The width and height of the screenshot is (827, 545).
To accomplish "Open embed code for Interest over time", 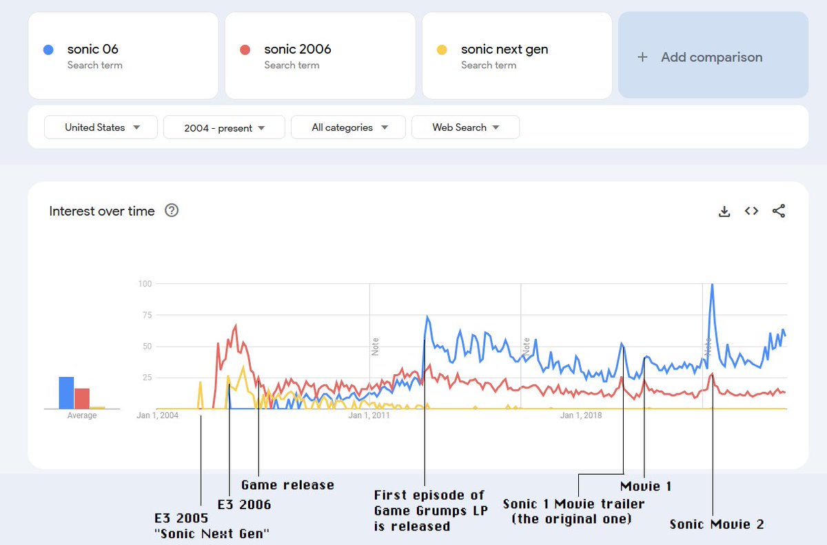I will (751, 211).
